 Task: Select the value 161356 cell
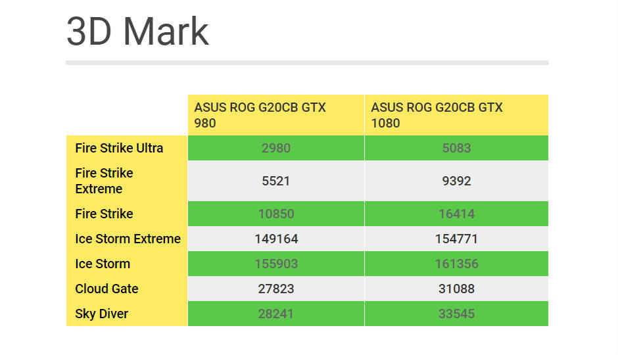(456, 264)
